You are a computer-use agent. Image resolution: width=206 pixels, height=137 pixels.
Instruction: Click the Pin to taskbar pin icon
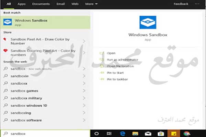[102, 79]
